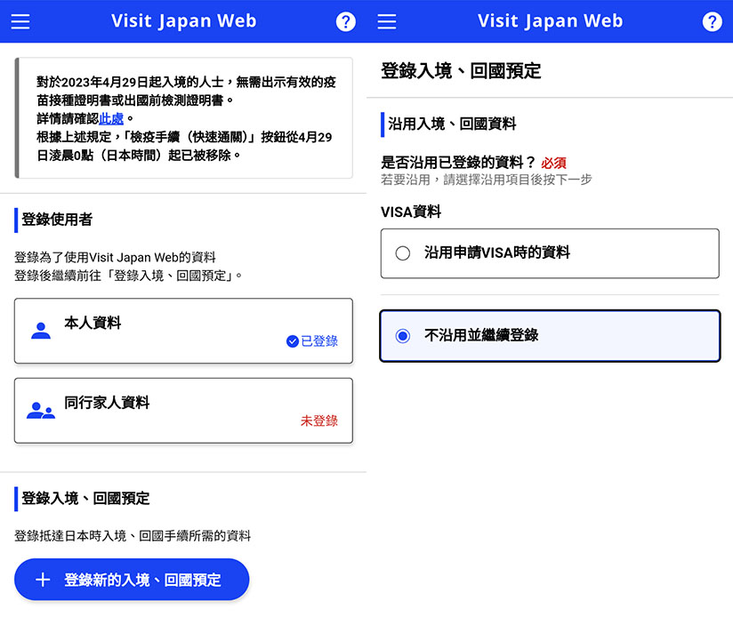Click the 本人資料 person icon

click(x=41, y=331)
